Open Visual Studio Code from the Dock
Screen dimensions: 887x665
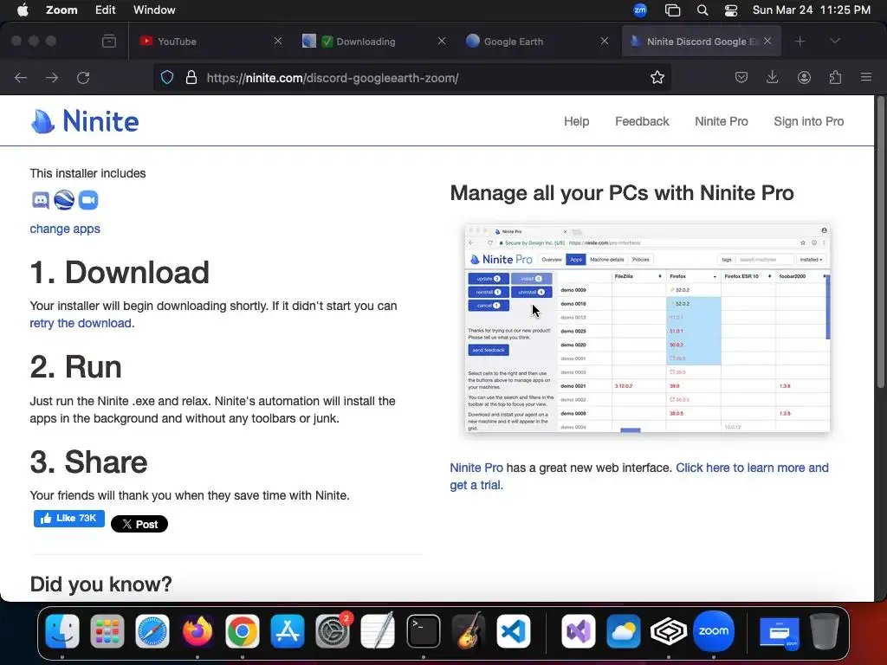coord(514,631)
